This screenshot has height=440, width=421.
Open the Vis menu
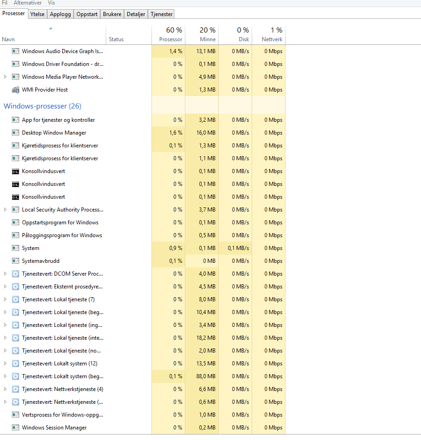tap(51, 3)
